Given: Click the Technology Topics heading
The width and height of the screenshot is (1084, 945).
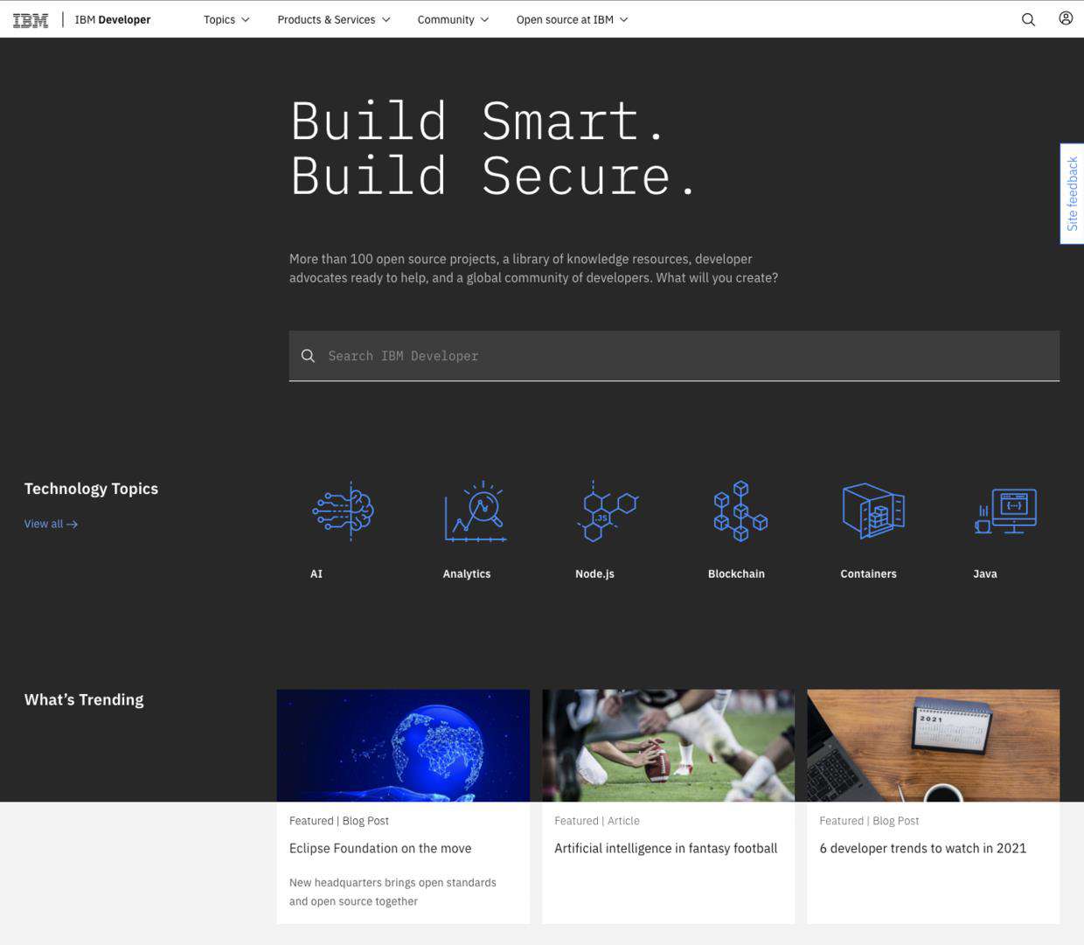Looking at the screenshot, I should point(91,489).
